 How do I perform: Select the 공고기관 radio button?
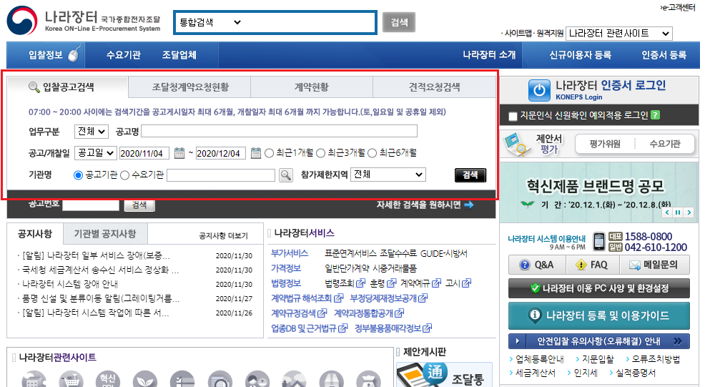78,175
